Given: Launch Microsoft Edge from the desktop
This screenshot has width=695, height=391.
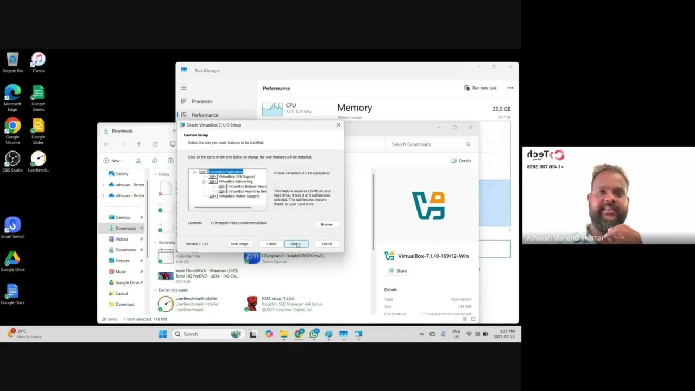Looking at the screenshot, I should coord(12,98).
